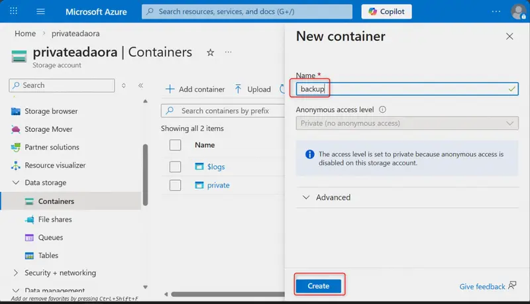This screenshot has width=530, height=304.
Task: Click the Upload toolbar button
Action: click(252, 89)
